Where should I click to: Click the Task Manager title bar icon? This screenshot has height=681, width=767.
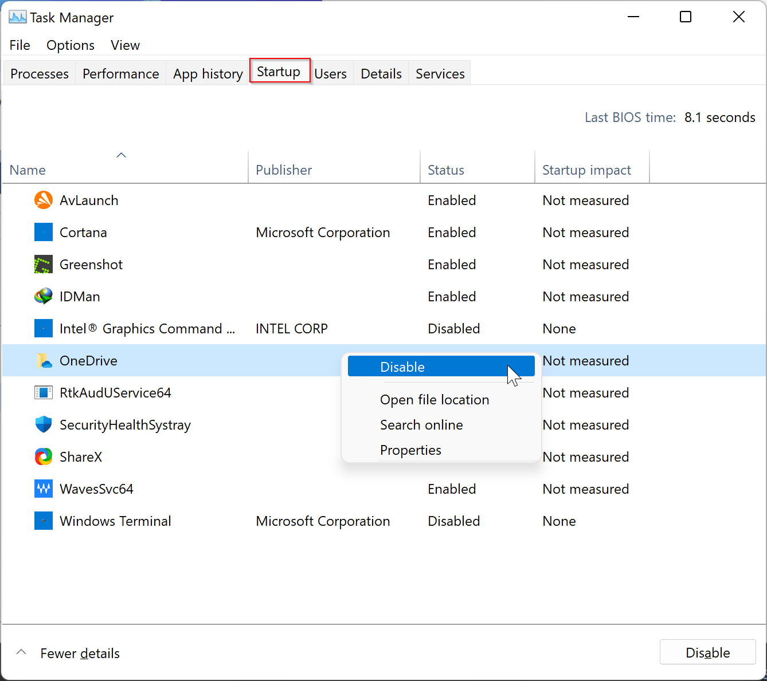tap(18, 17)
